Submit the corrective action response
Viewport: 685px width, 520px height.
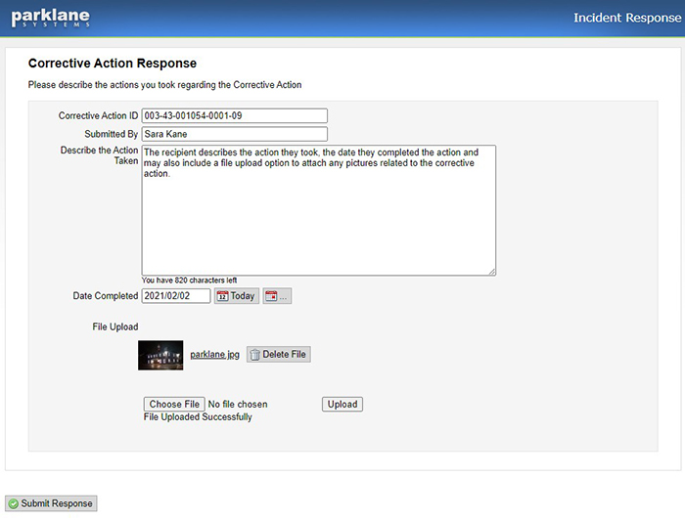pyautogui.click(x=51, y=503)
